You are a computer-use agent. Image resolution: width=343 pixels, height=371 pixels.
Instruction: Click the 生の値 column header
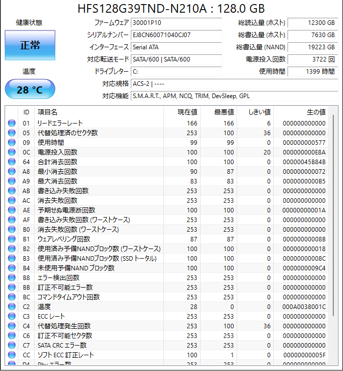pos(301,112)
